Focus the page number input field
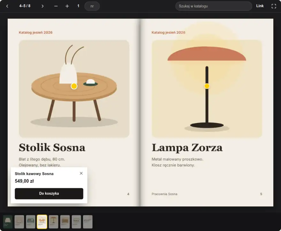The image size is (281, 231). [x=92, y=6]
